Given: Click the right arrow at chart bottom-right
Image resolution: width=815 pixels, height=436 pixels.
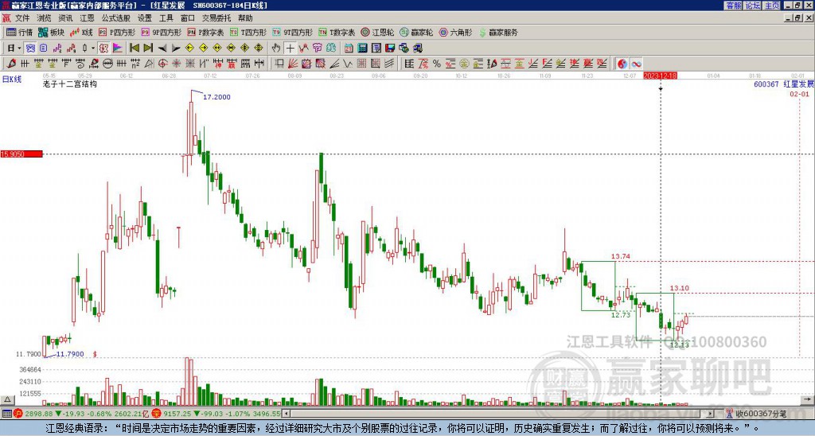Looking at the screenshot, I should (808, 400).
